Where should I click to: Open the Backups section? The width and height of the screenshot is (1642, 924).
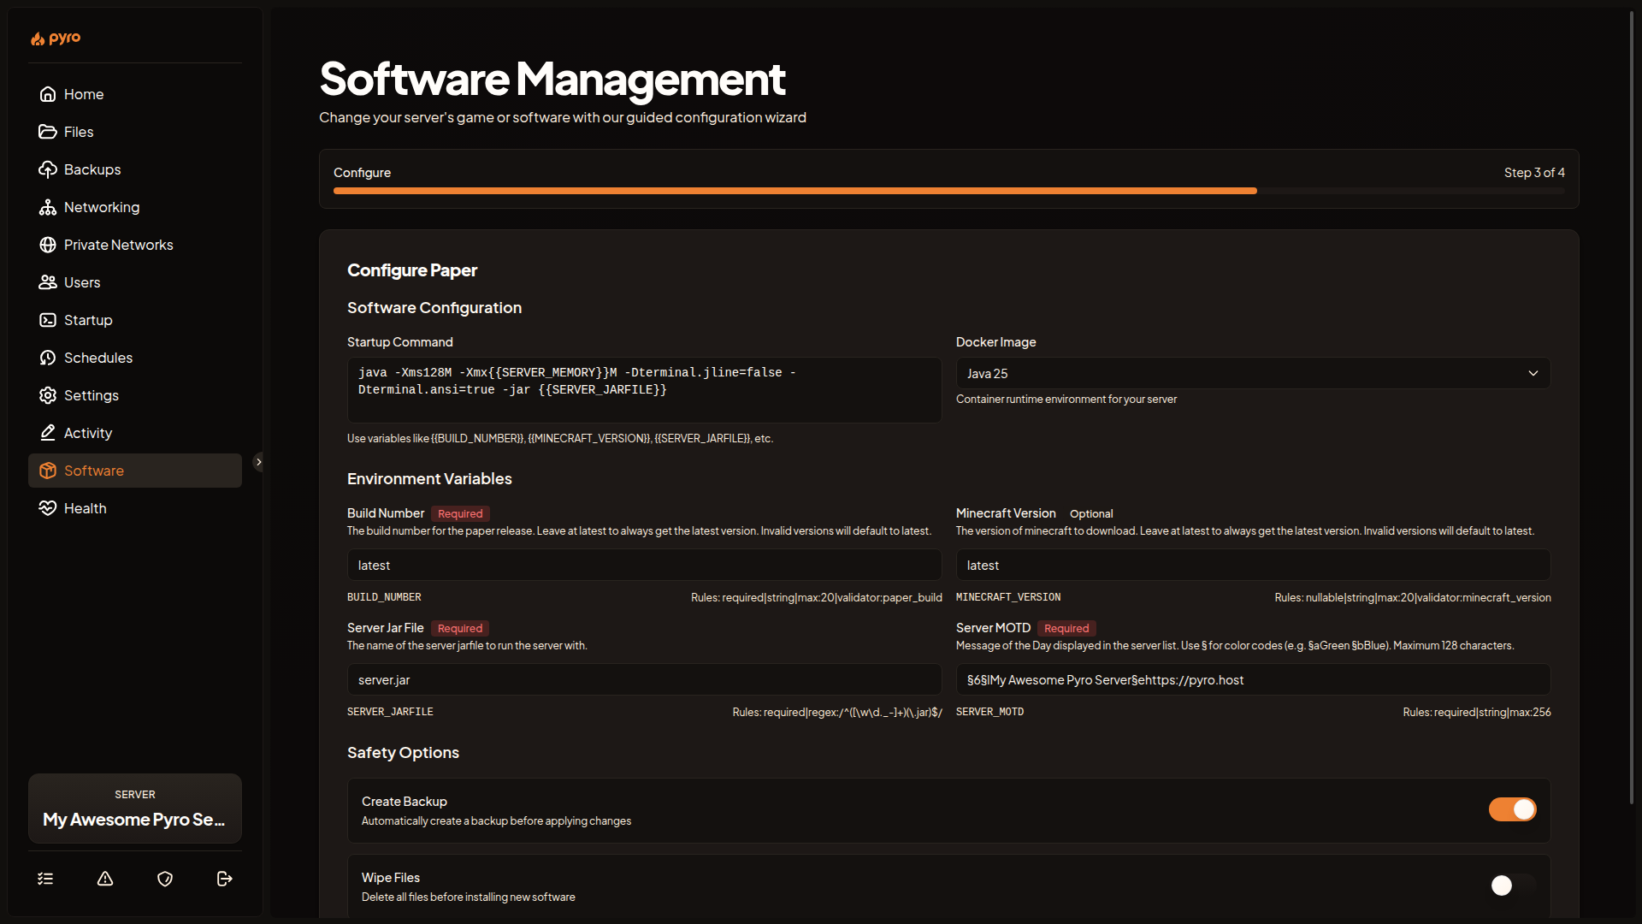coord(135,169)
